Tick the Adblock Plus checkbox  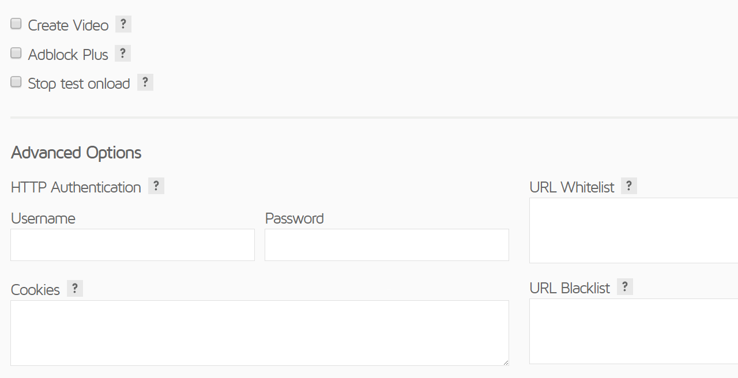[16, 54]
